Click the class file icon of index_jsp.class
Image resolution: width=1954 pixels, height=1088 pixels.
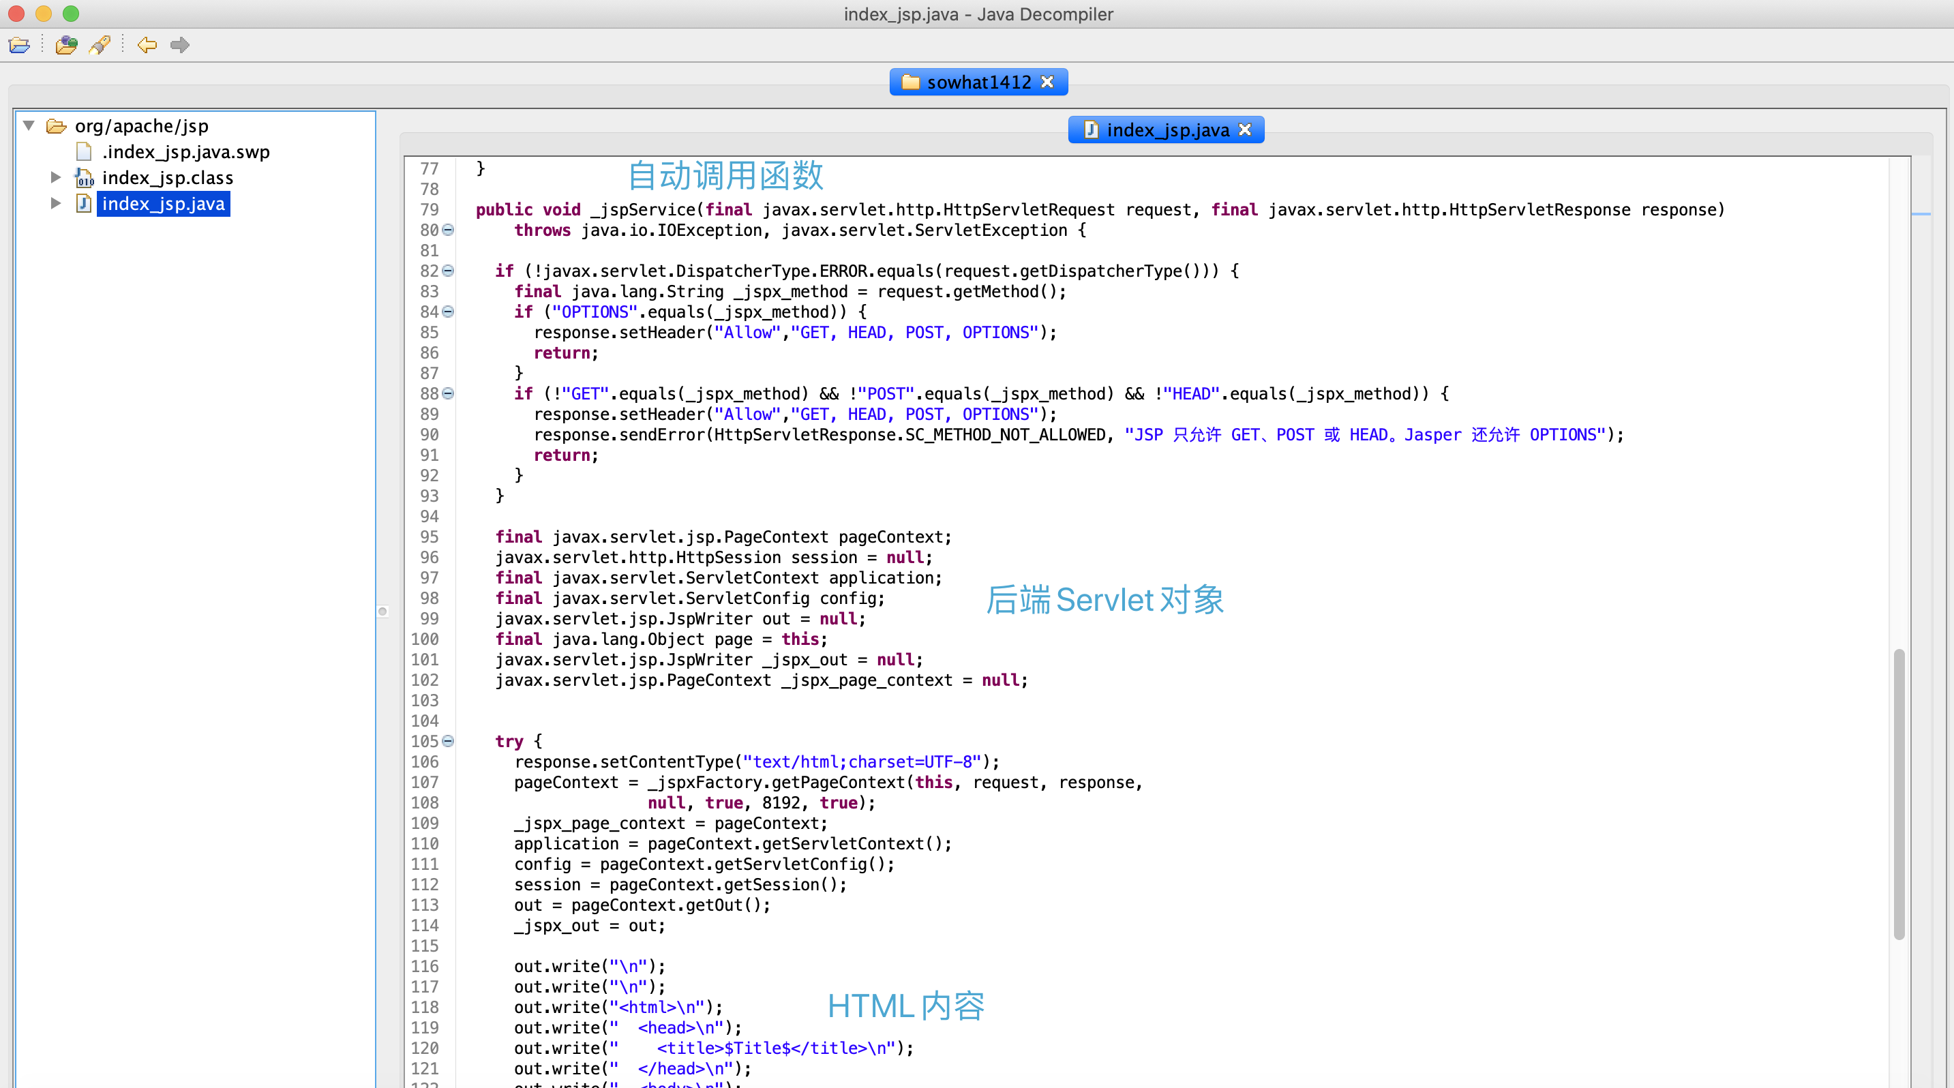tap(84, 177)
